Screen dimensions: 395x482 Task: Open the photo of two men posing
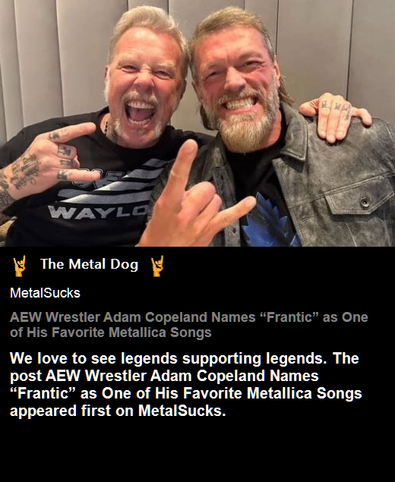(x=197, y=123)
